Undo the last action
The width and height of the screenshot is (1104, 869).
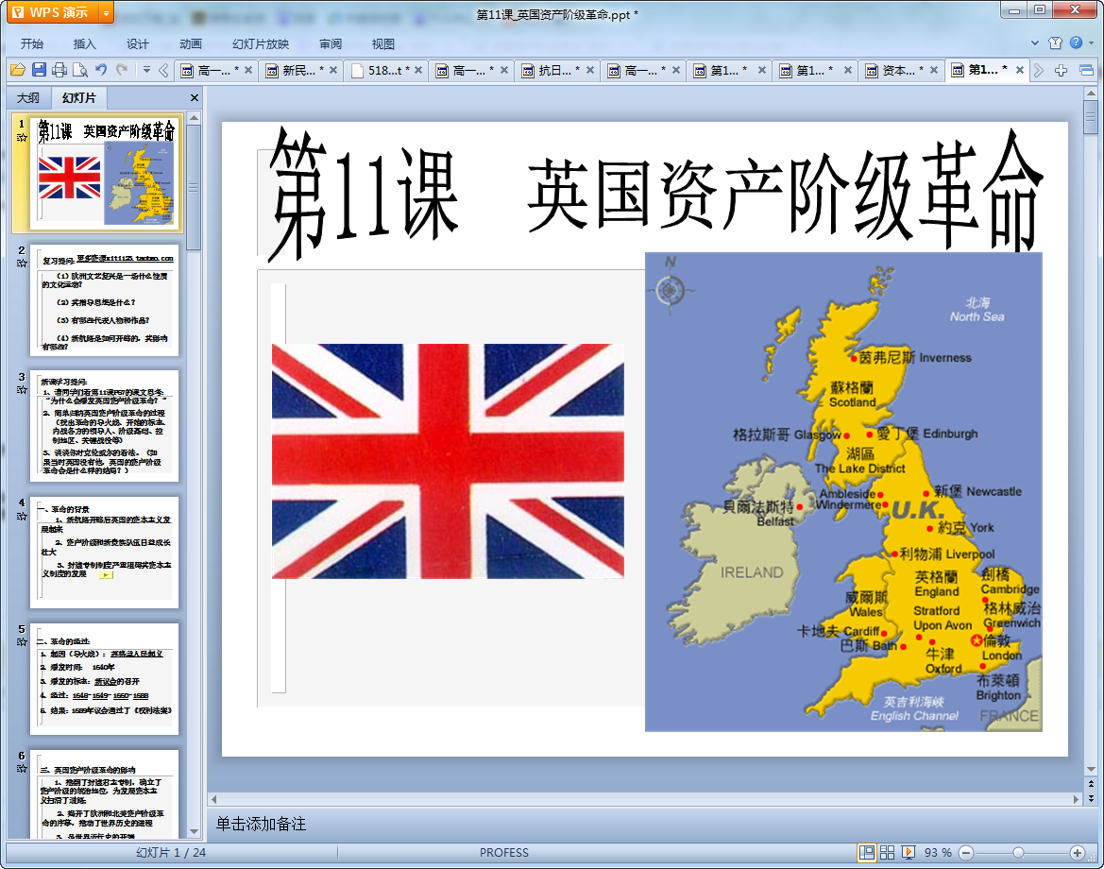101,70
